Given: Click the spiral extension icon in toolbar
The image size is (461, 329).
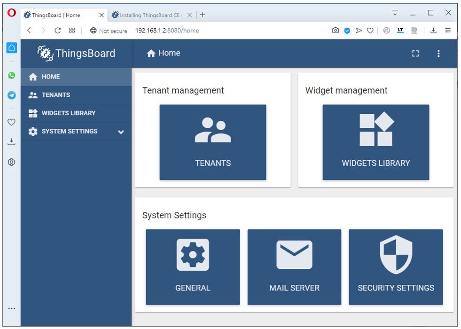Looking at the screenshot, I should tap(386, 30).
